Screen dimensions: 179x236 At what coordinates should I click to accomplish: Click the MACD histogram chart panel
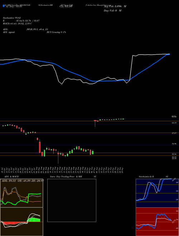coord(21,222)
